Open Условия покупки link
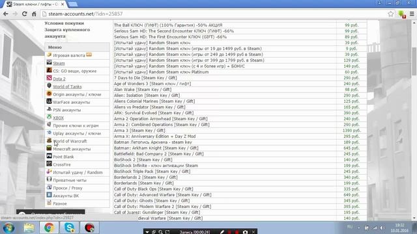Image resolution: width=417 pixels, height=234 pixels. point(64,23)
